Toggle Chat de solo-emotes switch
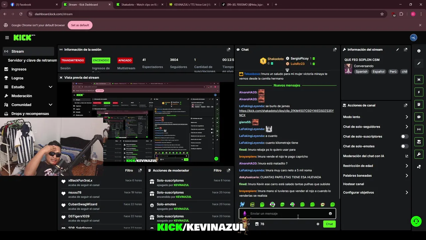The height and width of the screenshot is (240, 426). pos(404,146)
